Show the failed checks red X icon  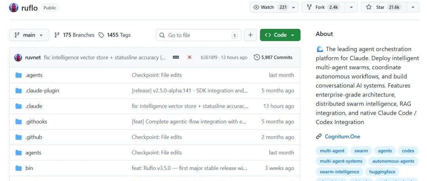(x=189, y=57)
